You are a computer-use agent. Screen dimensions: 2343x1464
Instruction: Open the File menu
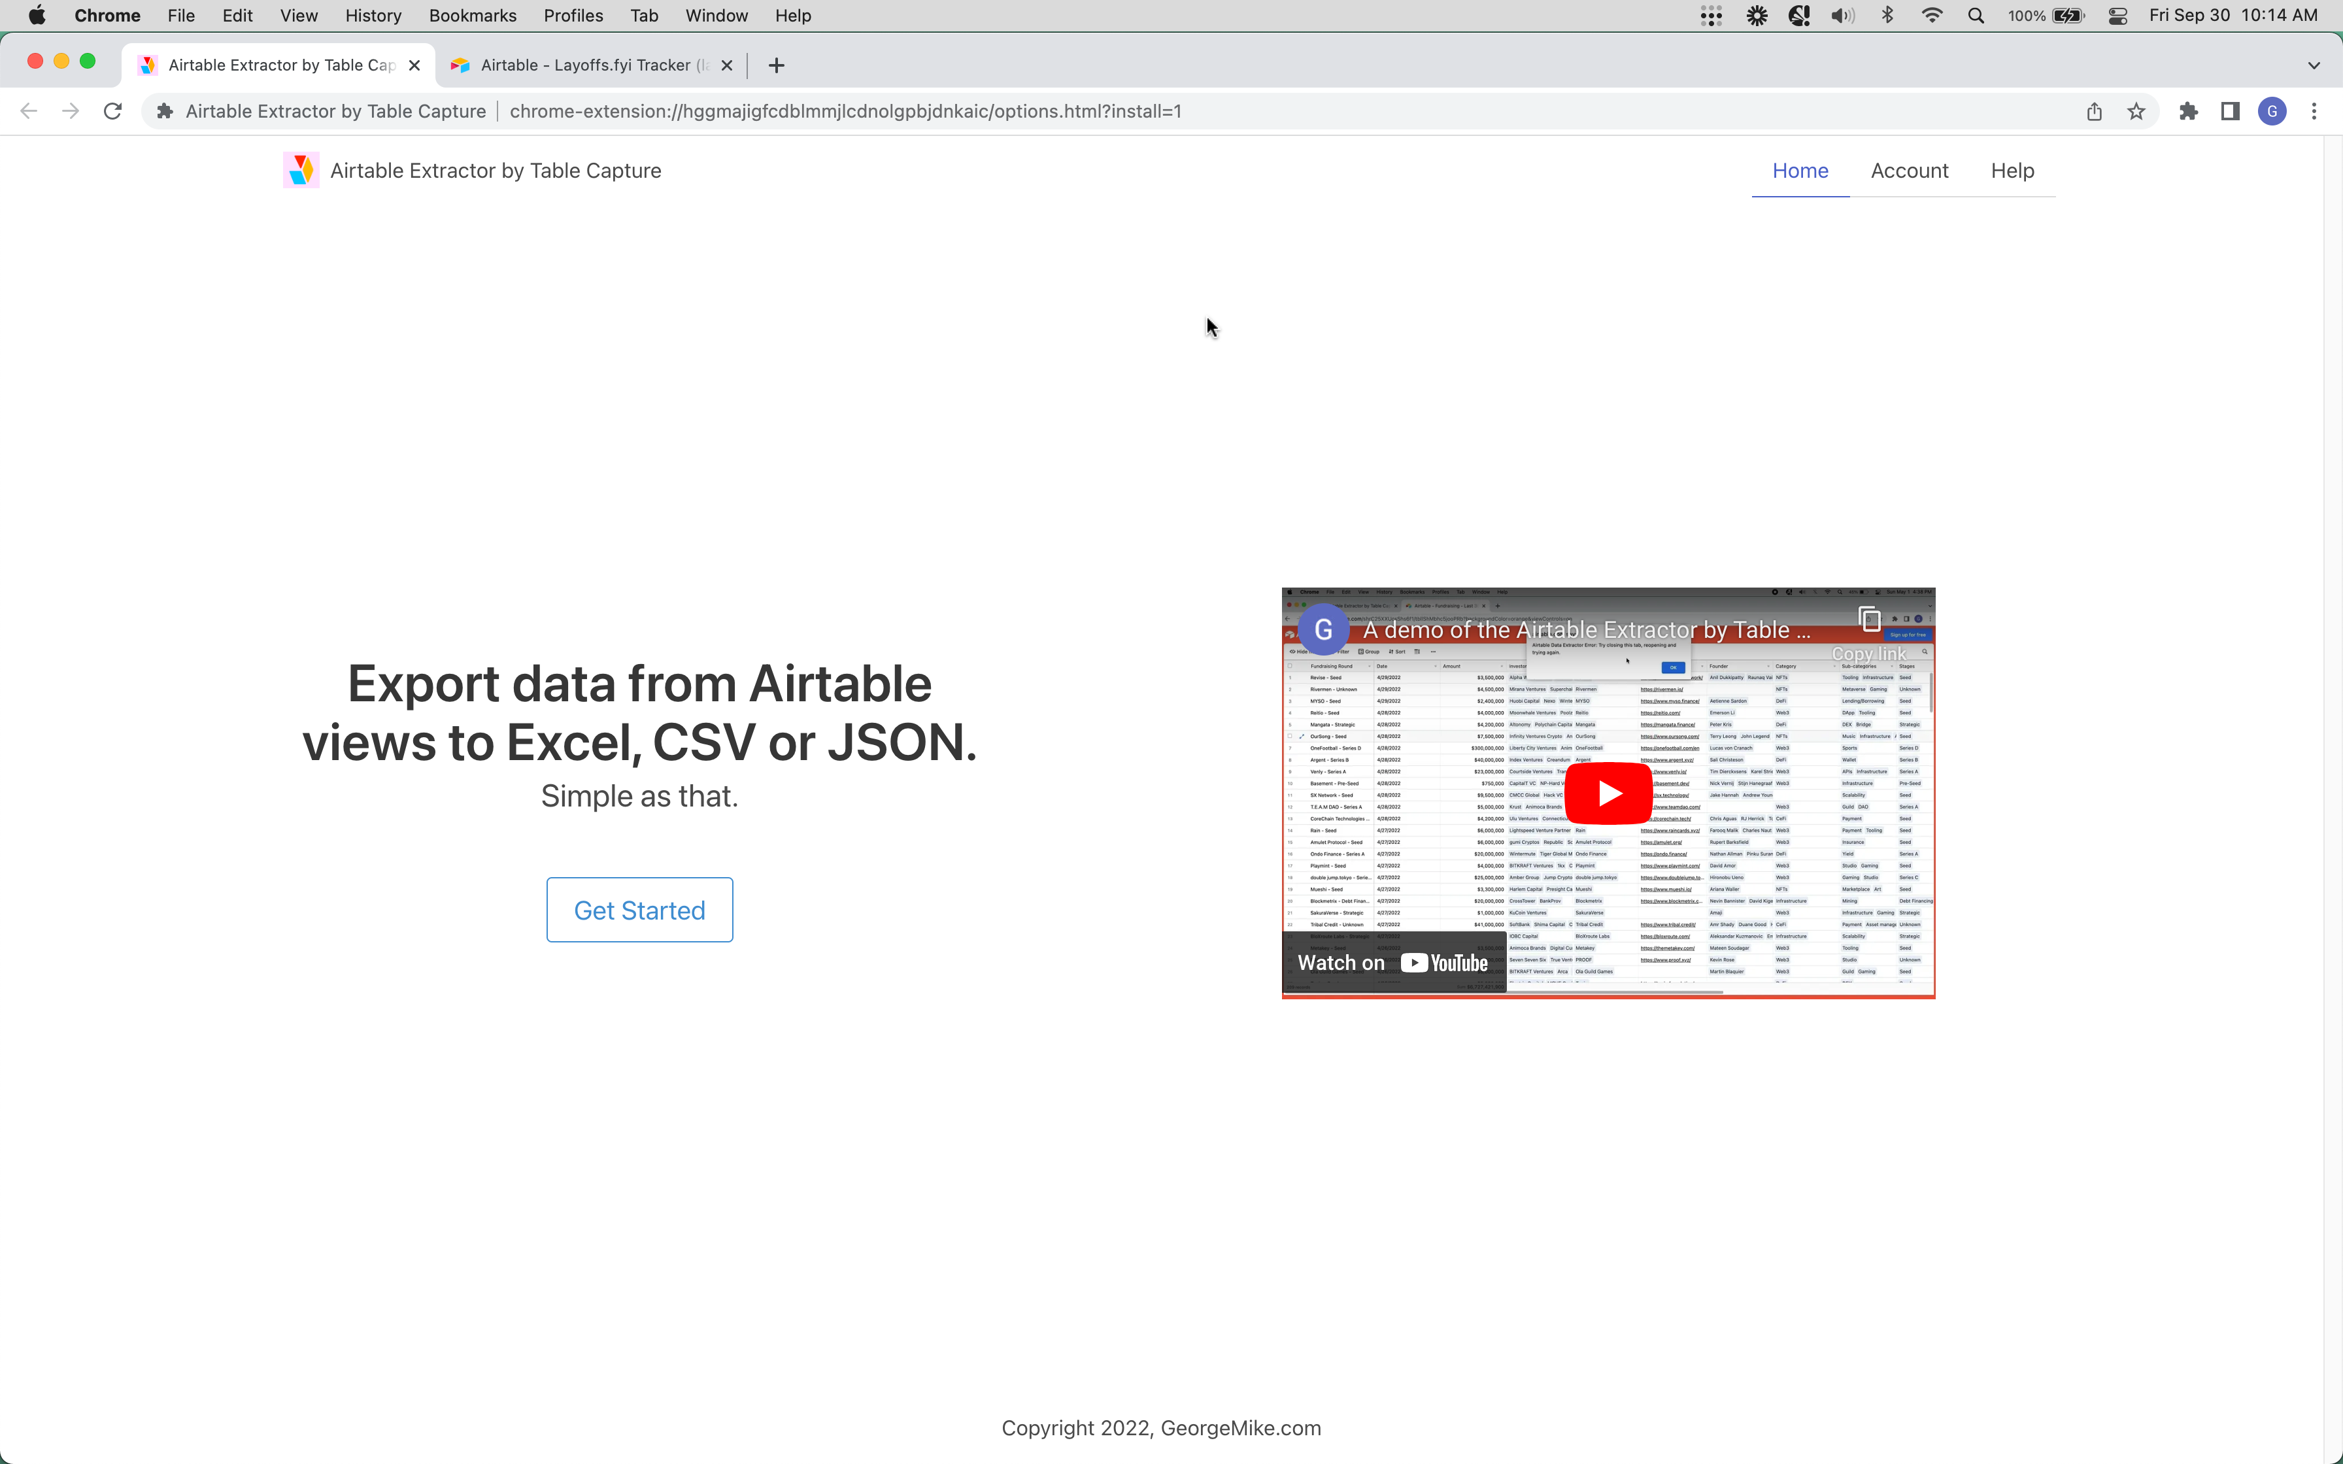pos(181,16)
